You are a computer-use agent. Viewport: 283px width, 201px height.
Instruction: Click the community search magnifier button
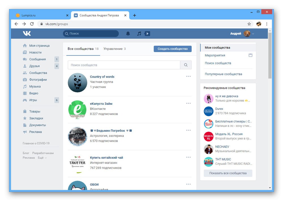(186, 65)
